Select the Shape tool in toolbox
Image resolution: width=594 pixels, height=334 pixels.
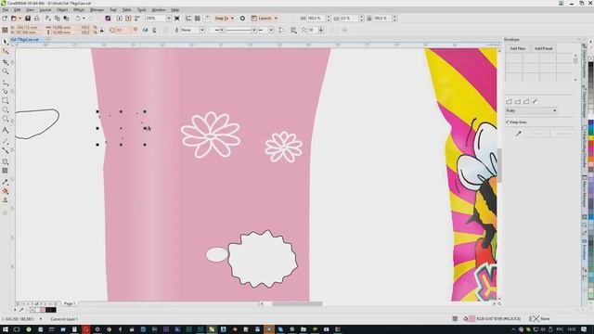[6, 51]
